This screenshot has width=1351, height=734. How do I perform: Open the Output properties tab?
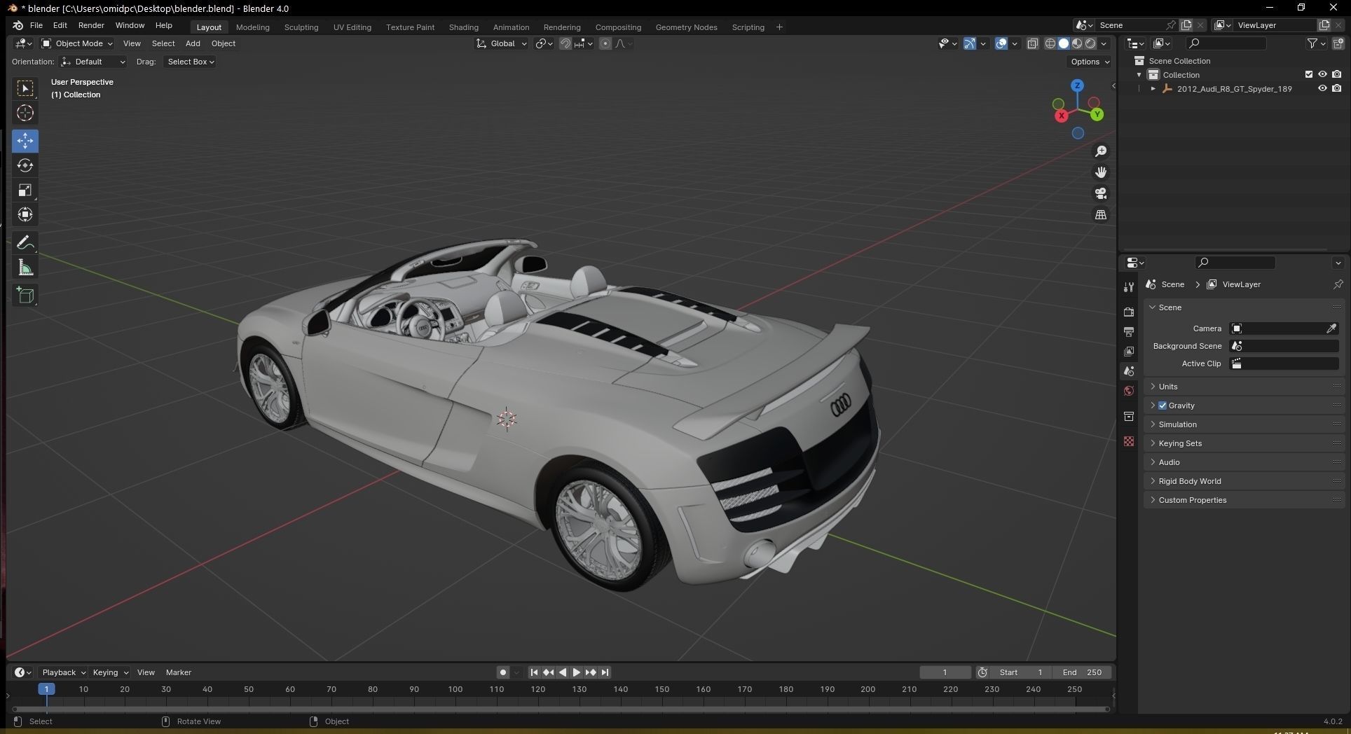point(1128,331)
